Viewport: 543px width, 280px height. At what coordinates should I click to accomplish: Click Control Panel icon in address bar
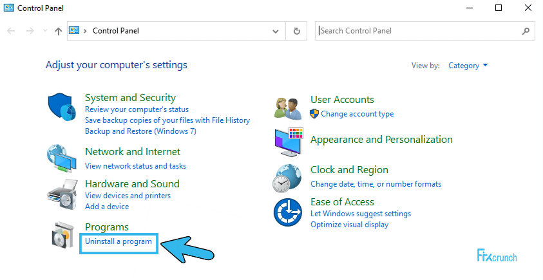(74, 31)
